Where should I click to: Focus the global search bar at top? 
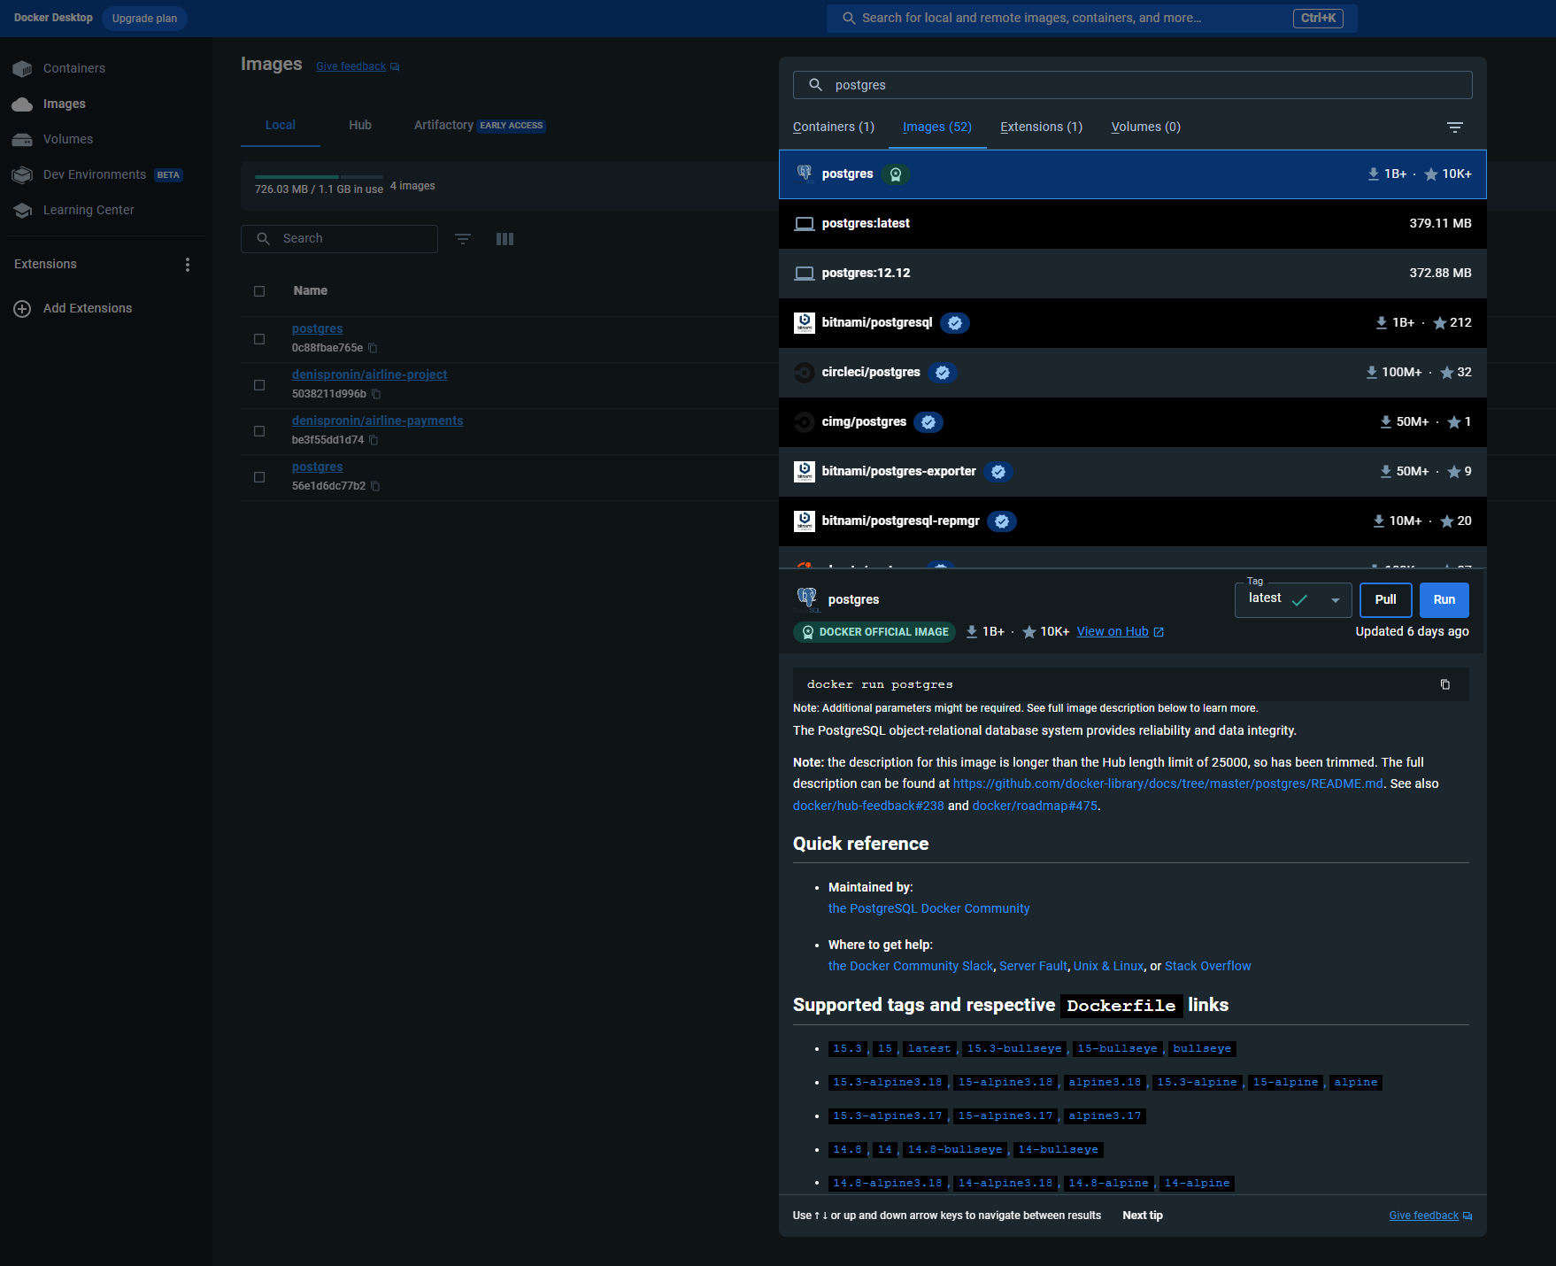[1092, 19]
